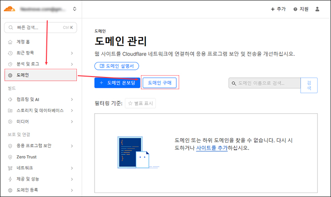Click the 컴퓨팅 및 AI icon
The width and height of the screenshot is (331, 197).
point(10,100)
